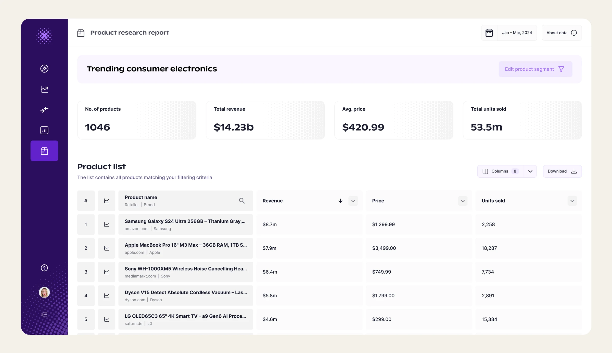612x353 pixels.
Task: Click the product name search icon
Action: pyautogui.click(x=242, y=201)
